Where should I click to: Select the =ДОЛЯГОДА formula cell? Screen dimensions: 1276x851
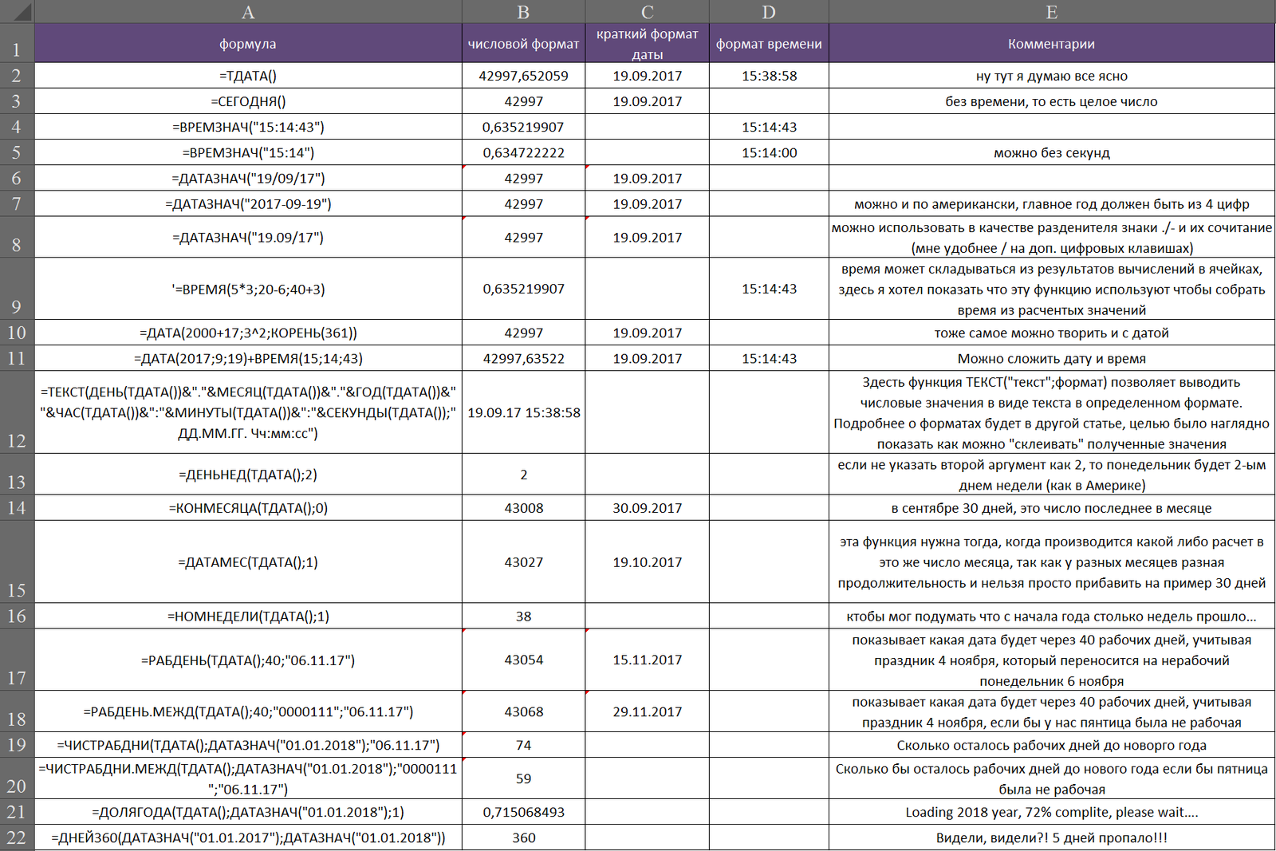(x=248, y=812)
